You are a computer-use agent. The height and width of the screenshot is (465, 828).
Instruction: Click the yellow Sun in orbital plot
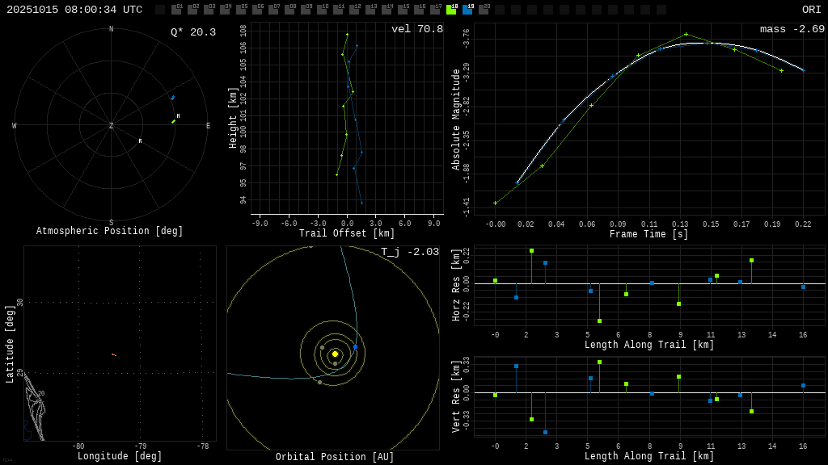[335, 354]
